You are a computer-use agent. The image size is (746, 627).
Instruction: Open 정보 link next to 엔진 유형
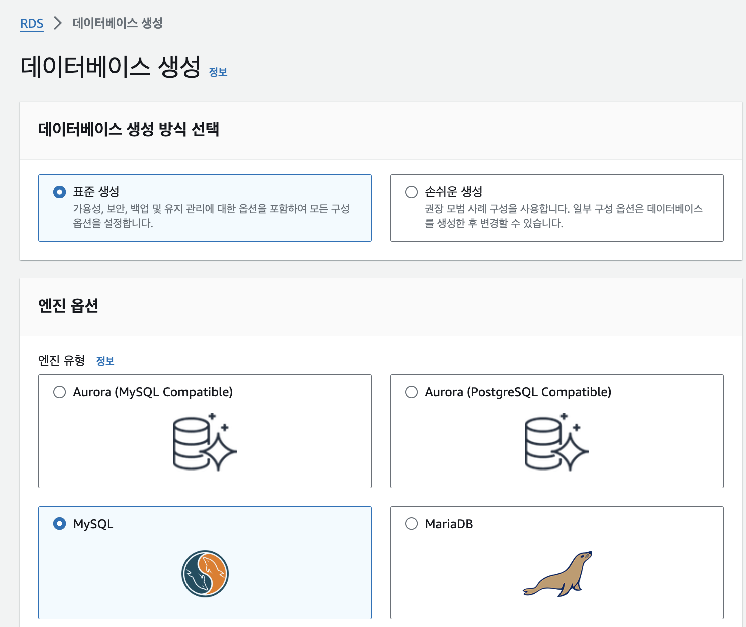105,361
